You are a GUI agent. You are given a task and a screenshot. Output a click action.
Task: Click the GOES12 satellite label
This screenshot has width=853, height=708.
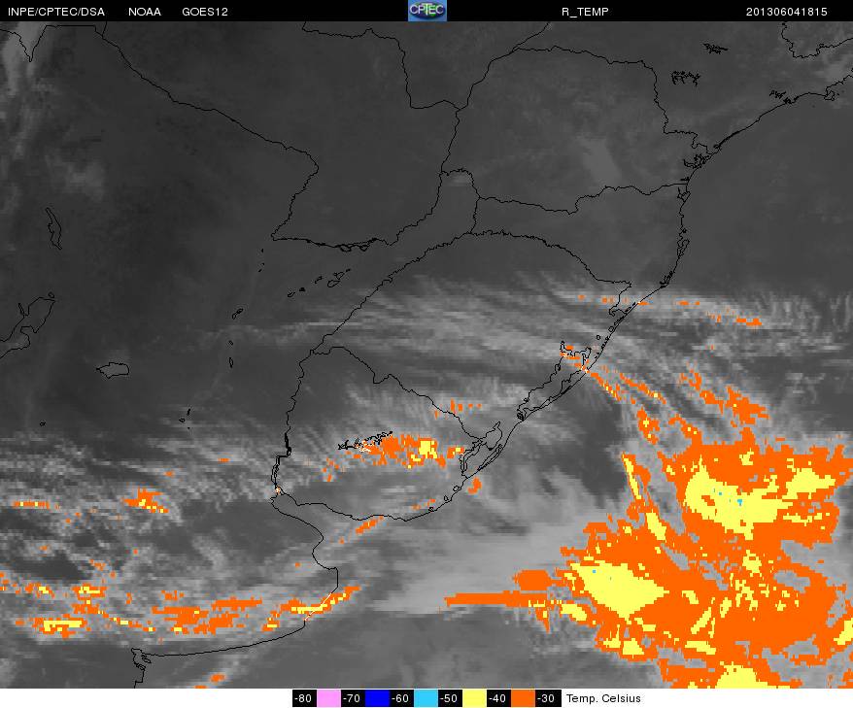(205, 12)
